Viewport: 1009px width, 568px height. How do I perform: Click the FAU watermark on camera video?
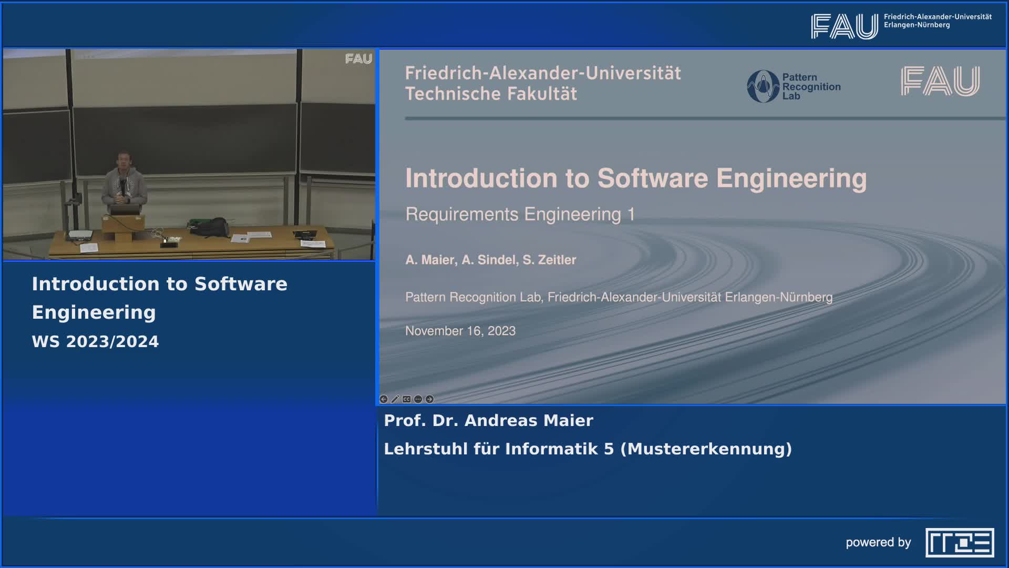coord(358,59)
